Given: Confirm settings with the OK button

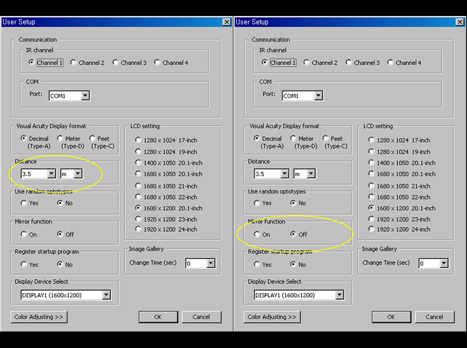Looking at the screenshot, I should pos(158,317).
